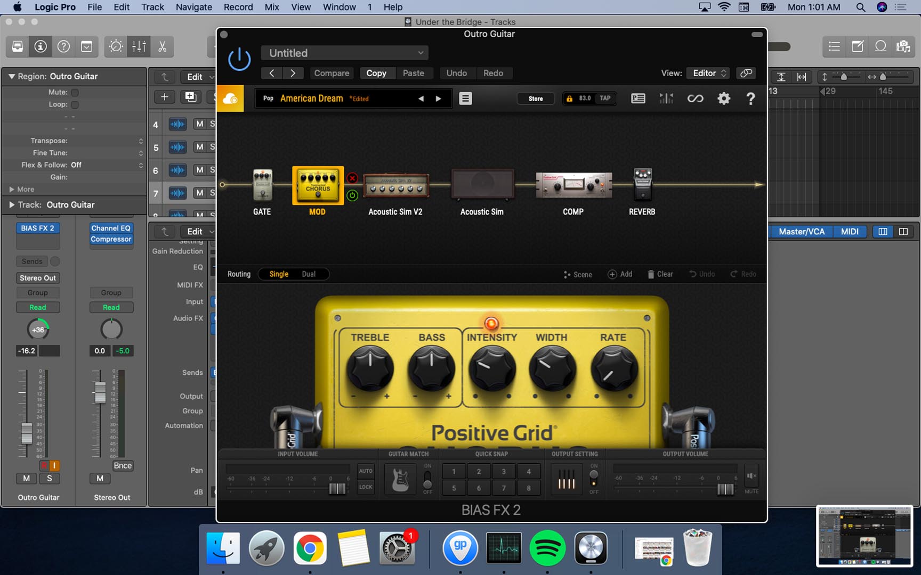Tap the tempo TAP button
Screen dimensions: 921x575
605,98
